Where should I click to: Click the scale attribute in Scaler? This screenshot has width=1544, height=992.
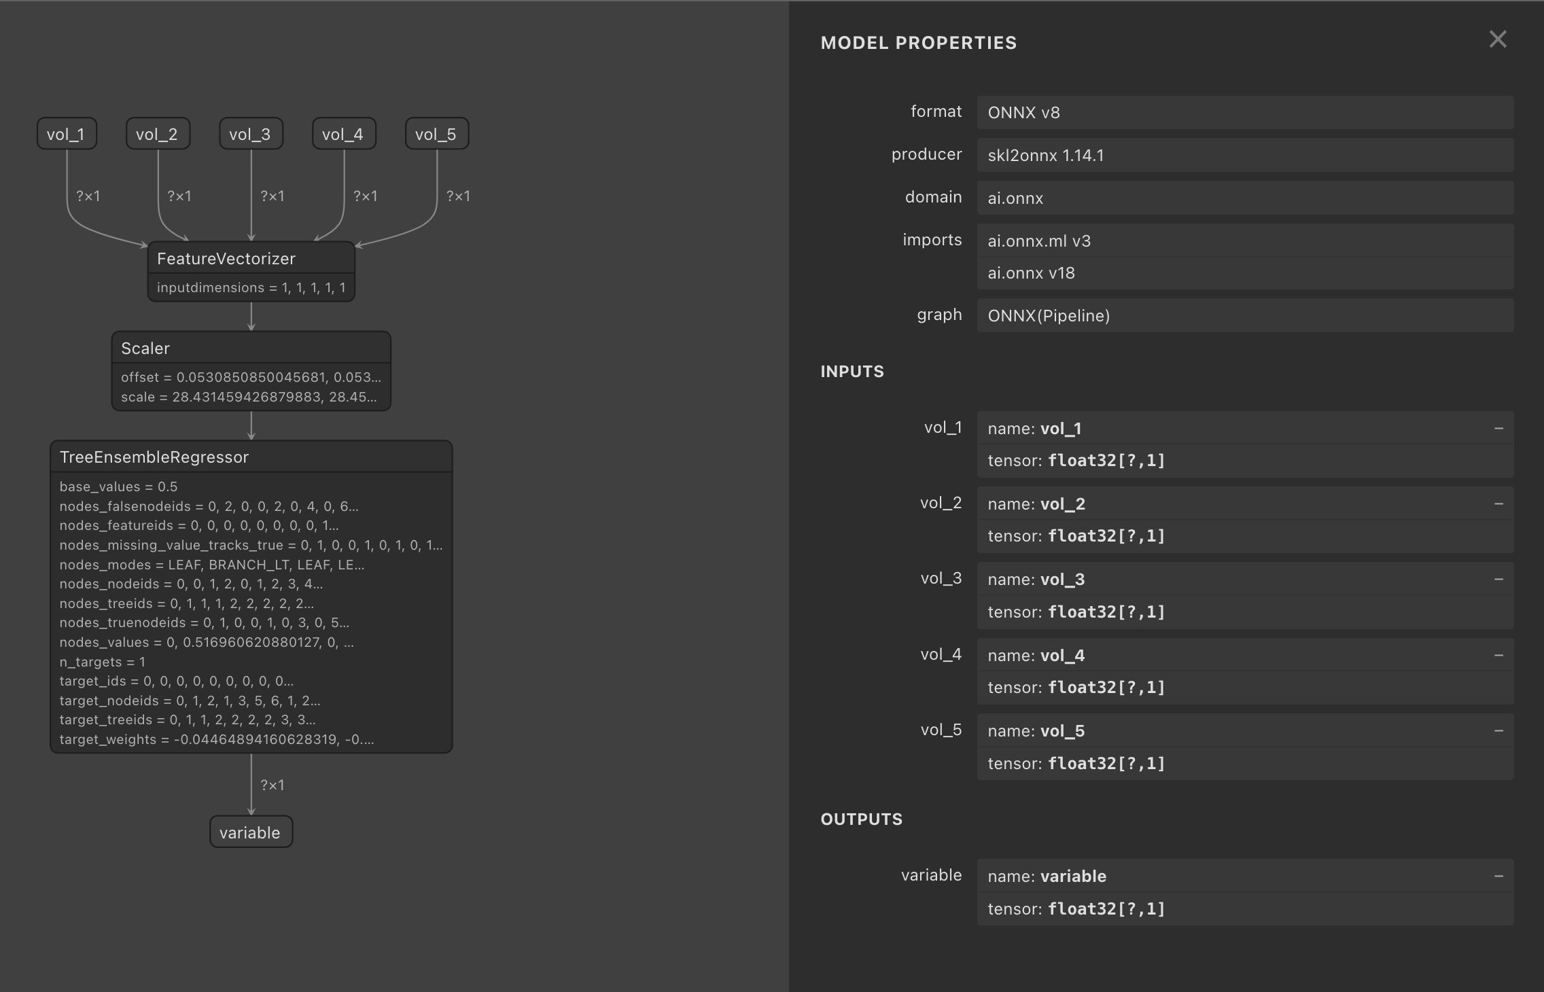(249, 397)
